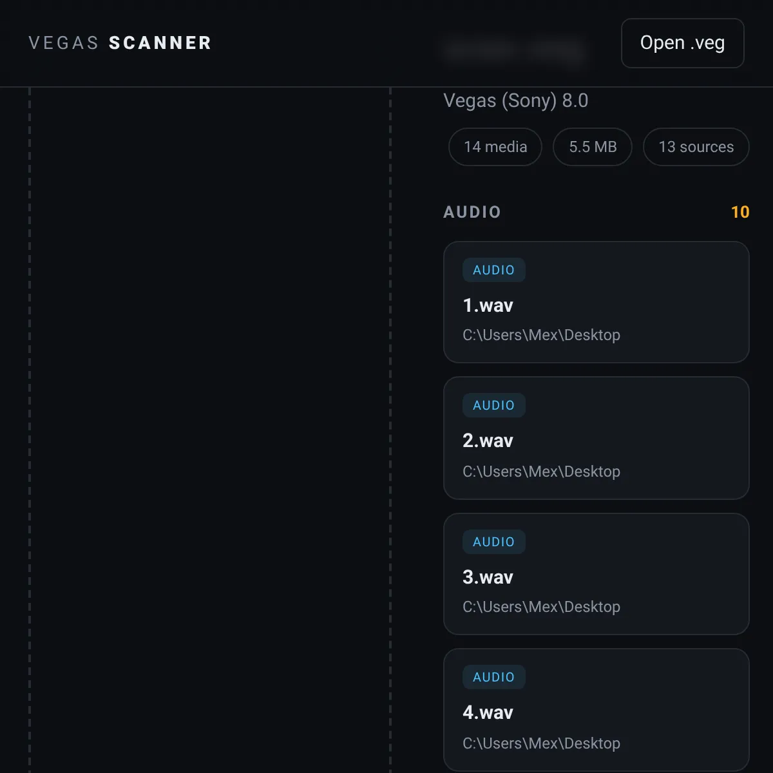Click the folder path under 3.wav
Viewport: 773px width, 773px height.
541,607
